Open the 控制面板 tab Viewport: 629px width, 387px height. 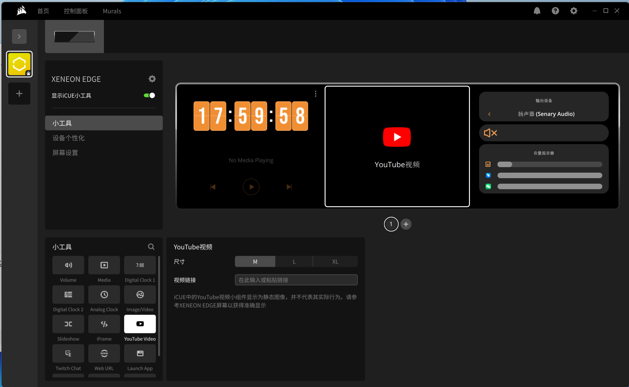coord(76,11)
